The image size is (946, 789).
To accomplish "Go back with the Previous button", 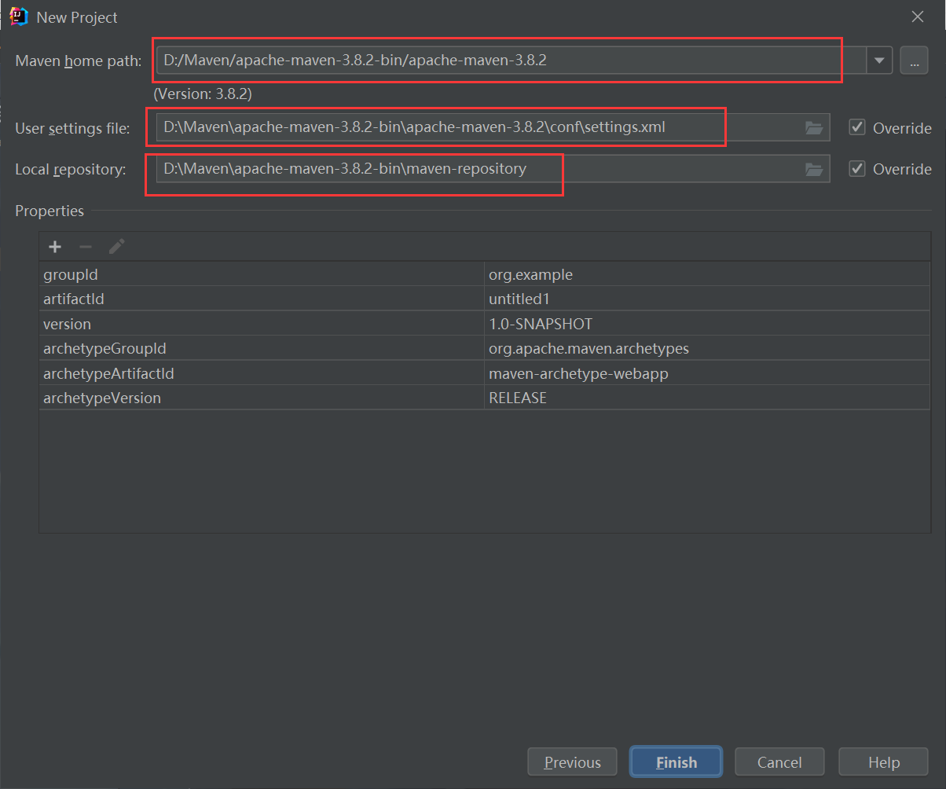I will coord(572,761).
